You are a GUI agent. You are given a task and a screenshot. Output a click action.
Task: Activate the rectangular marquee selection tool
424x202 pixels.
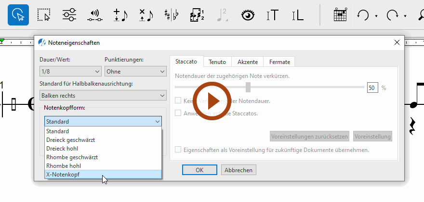tap(44, 15)
